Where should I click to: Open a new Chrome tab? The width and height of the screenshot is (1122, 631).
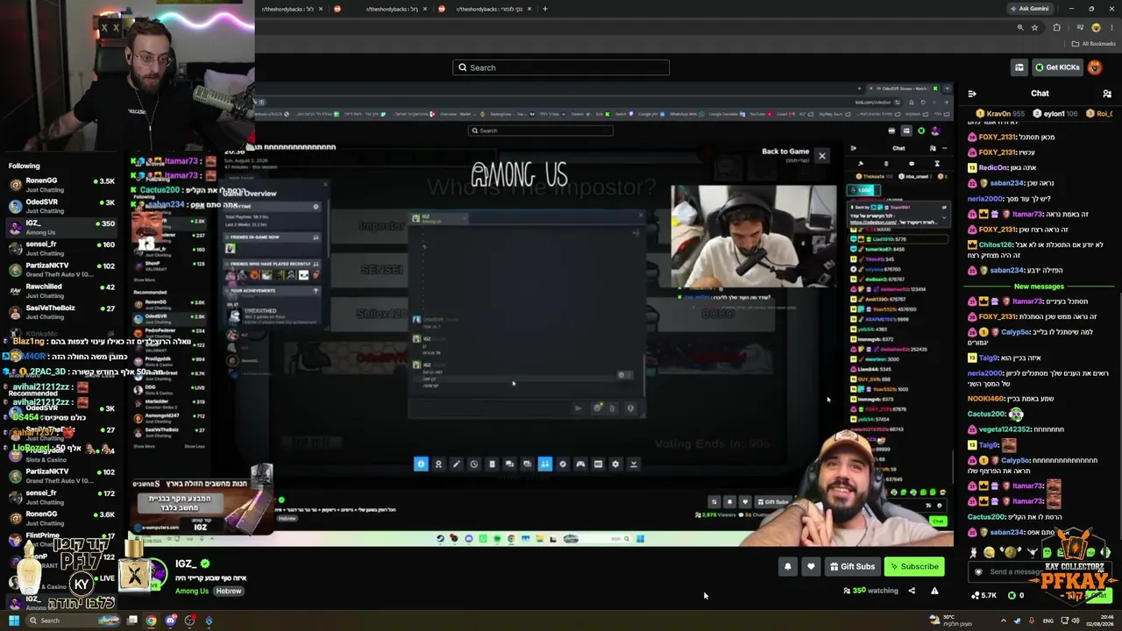click(544, 9)
